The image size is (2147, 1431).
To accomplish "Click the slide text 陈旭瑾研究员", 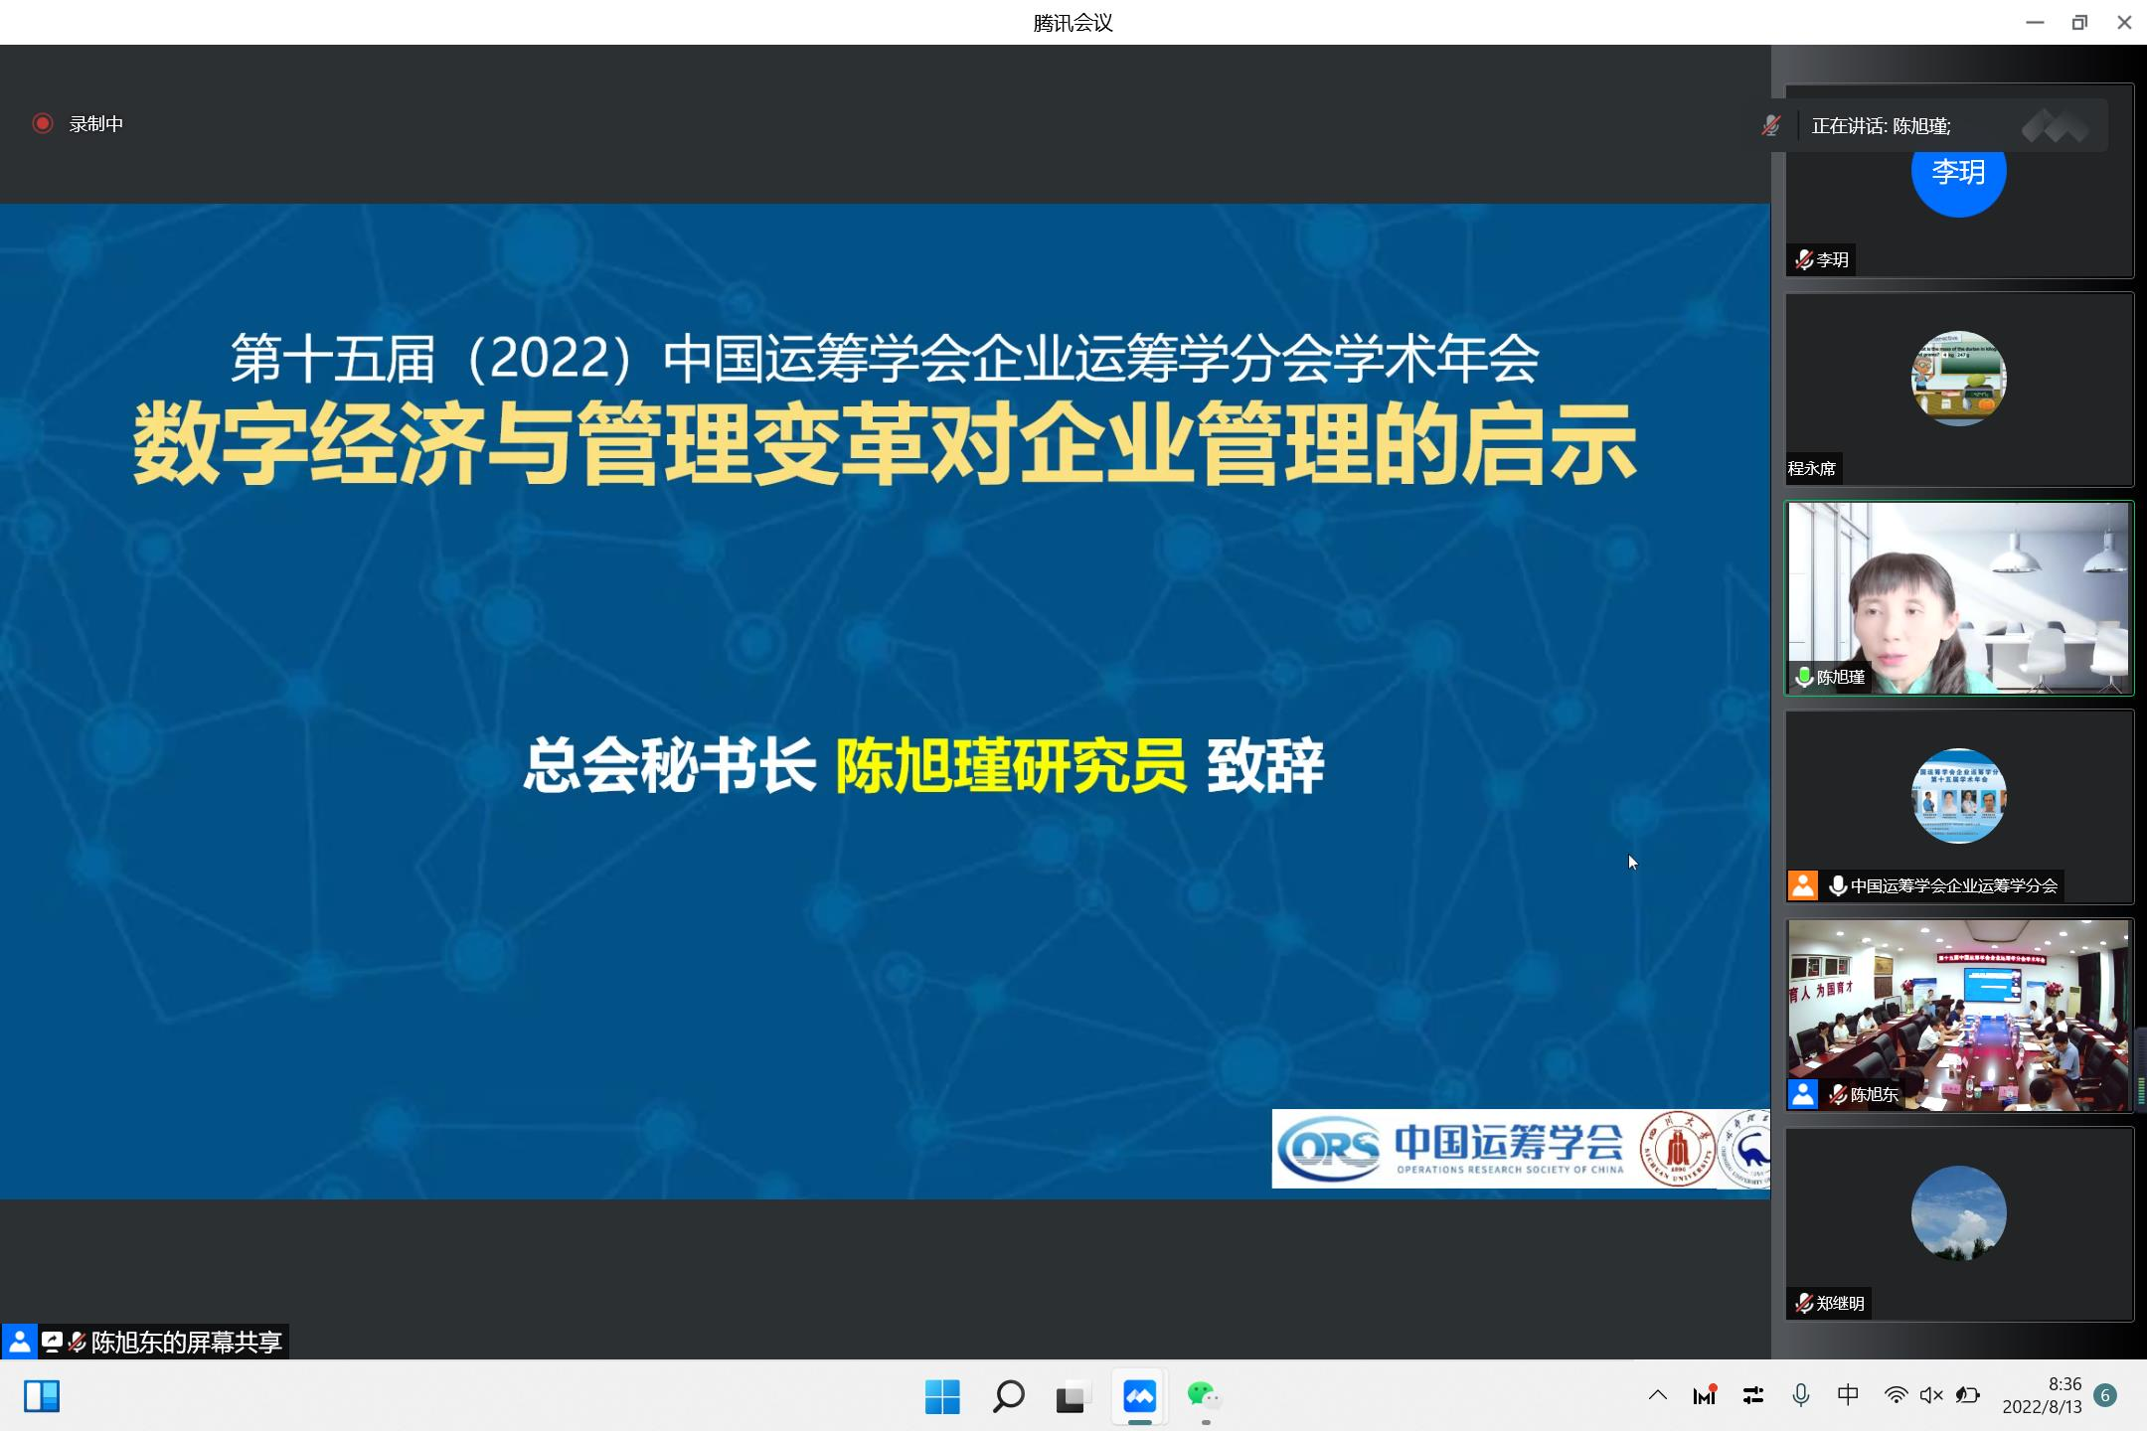I will coord(1011,766).
